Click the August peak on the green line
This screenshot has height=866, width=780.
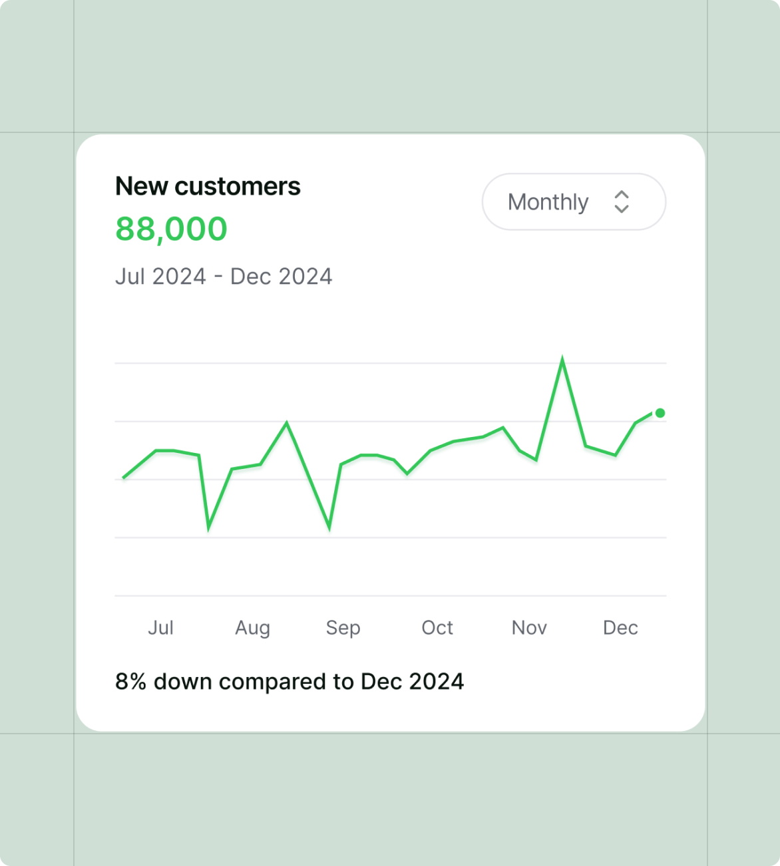[x=286, y=423]
